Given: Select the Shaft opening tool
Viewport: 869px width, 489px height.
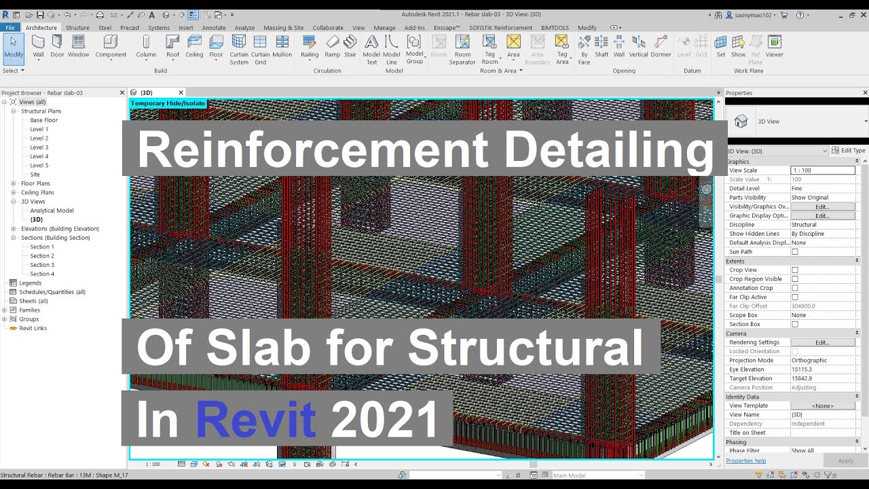Looking at the screenshot, I should [x=602, y=47].
